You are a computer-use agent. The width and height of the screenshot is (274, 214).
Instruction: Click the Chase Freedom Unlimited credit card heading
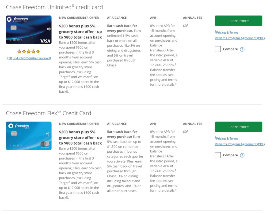pos(54,7)
